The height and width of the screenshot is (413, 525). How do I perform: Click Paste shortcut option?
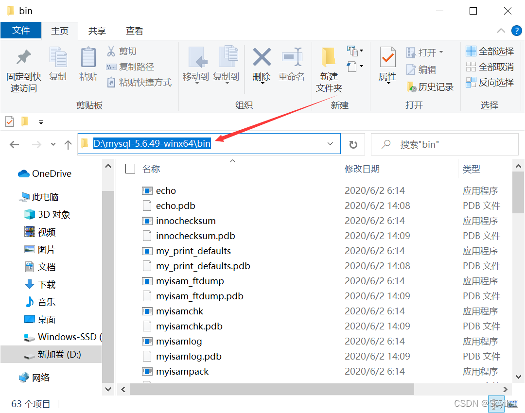click(139, 82)
